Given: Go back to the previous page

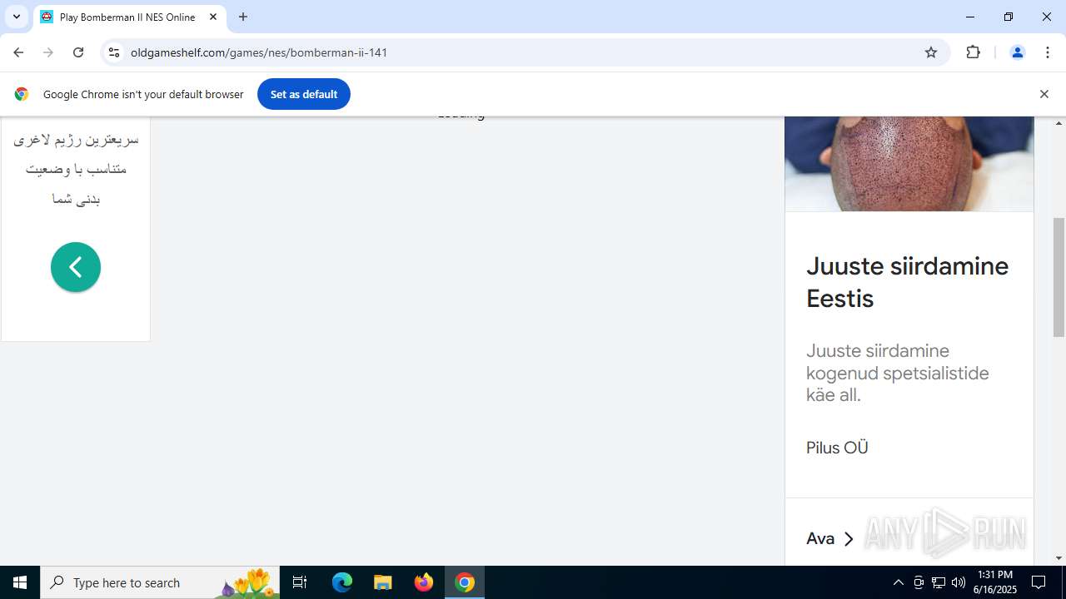Looking at the screenshot, I should coord(18,52).
